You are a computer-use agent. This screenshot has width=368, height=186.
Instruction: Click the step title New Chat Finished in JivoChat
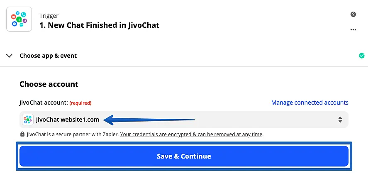(x=99, y=25)
